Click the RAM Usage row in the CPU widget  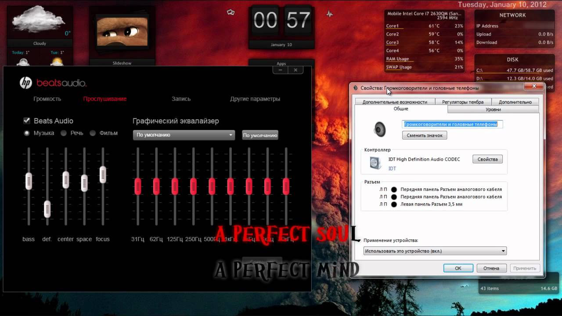click(x=425, y=59)
